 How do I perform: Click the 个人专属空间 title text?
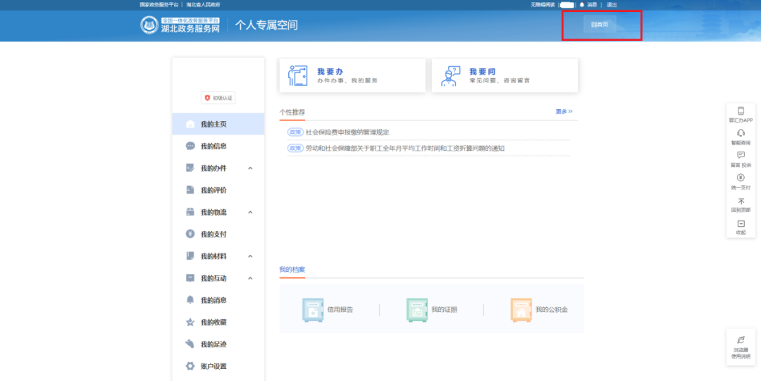coord(266,25)
